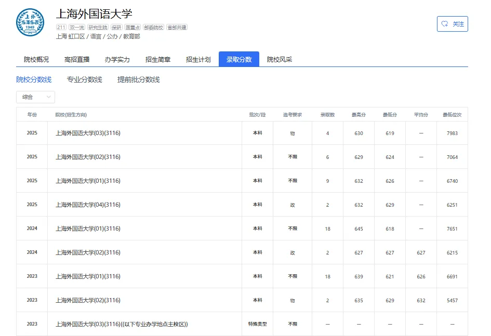
Task: Click admitted count 9 in table
Action: pos(327,181)
